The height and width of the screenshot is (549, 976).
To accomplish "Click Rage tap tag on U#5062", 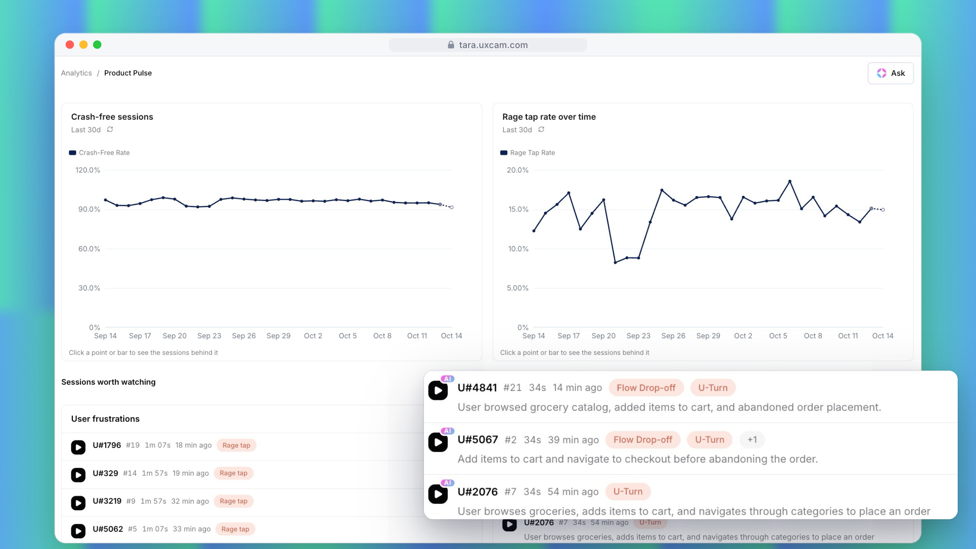I will (x=235, y=529).
